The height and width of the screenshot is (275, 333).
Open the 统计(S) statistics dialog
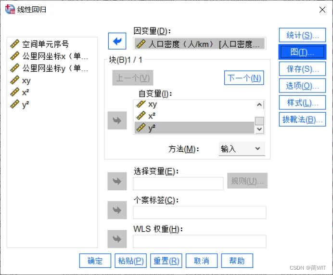302,35
